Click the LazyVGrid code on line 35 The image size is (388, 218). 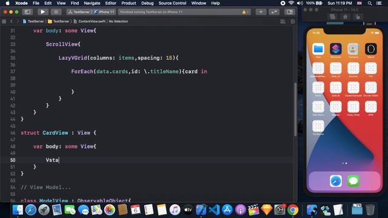(x=119, y=58)
